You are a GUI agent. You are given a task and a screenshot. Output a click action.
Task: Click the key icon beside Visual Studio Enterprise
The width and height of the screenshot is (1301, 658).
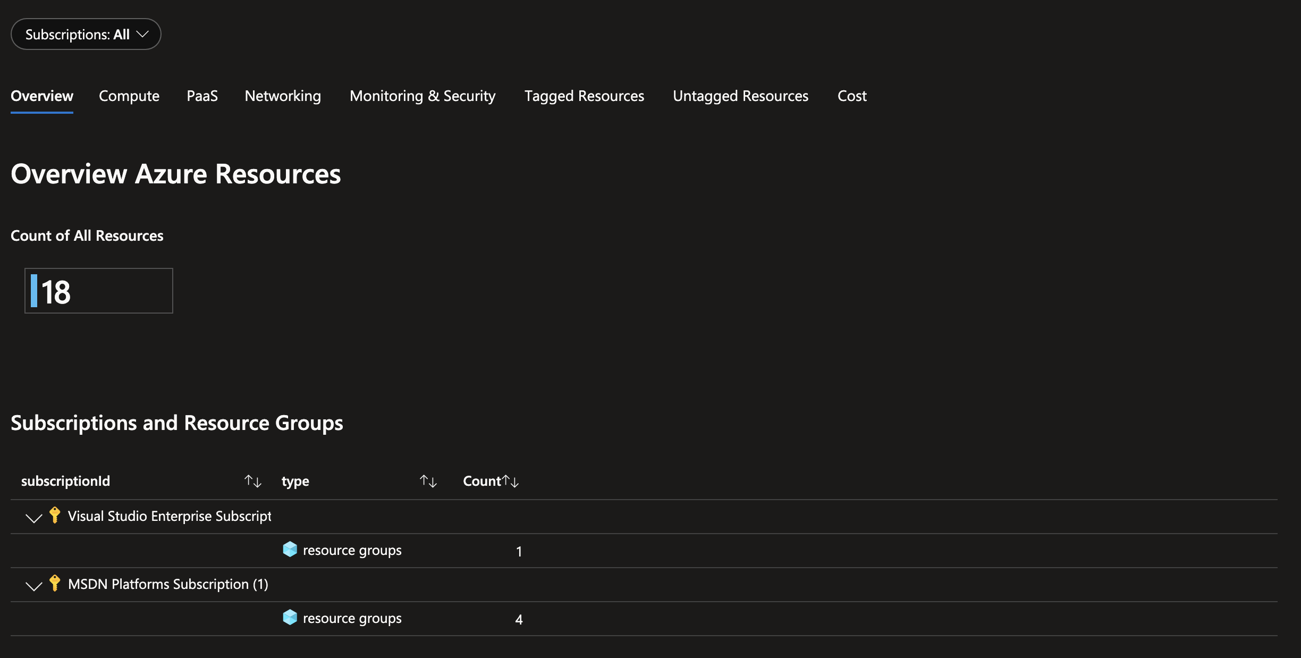coord(54,515)
